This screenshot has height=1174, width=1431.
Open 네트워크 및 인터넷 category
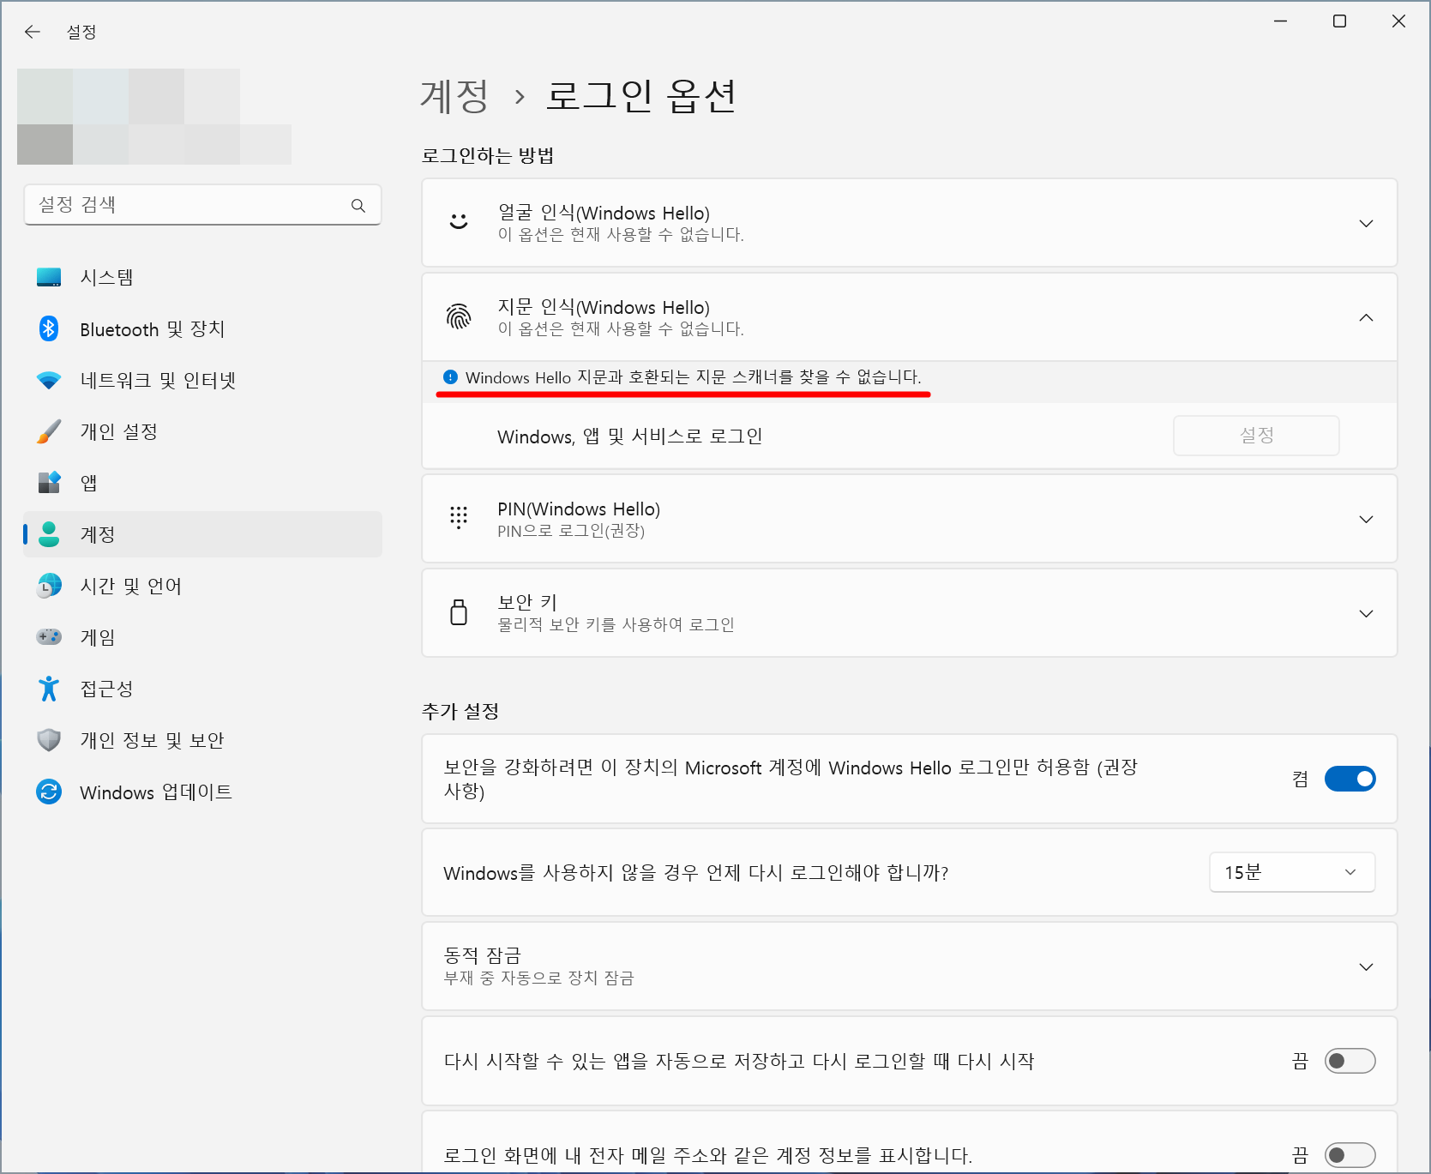(202, 380)
